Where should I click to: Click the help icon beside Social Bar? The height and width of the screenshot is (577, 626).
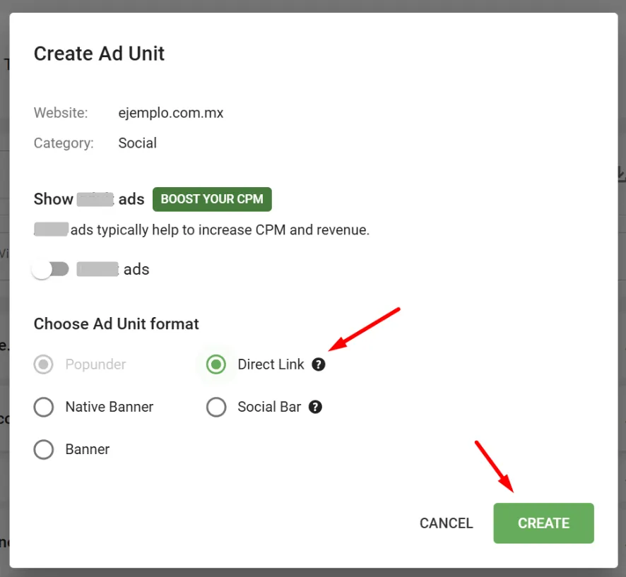click(316, 407)
